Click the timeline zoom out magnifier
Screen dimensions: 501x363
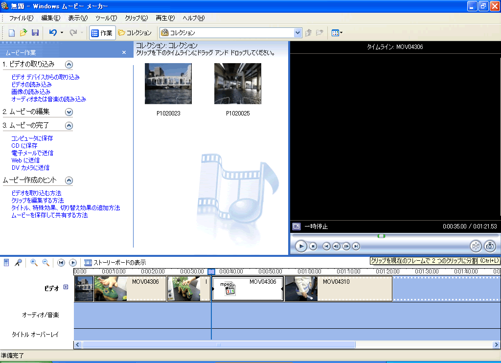[46, 263]
